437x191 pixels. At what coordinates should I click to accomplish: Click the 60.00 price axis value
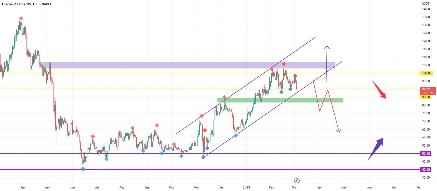click(426, 137)
